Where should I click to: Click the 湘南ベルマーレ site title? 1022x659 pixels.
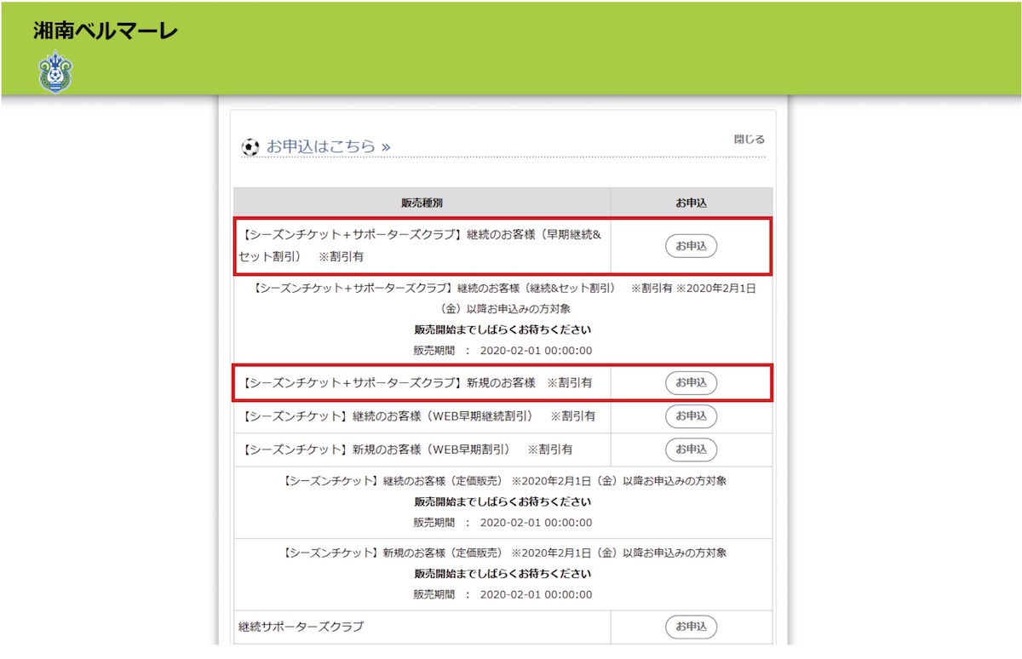[106, 32]
